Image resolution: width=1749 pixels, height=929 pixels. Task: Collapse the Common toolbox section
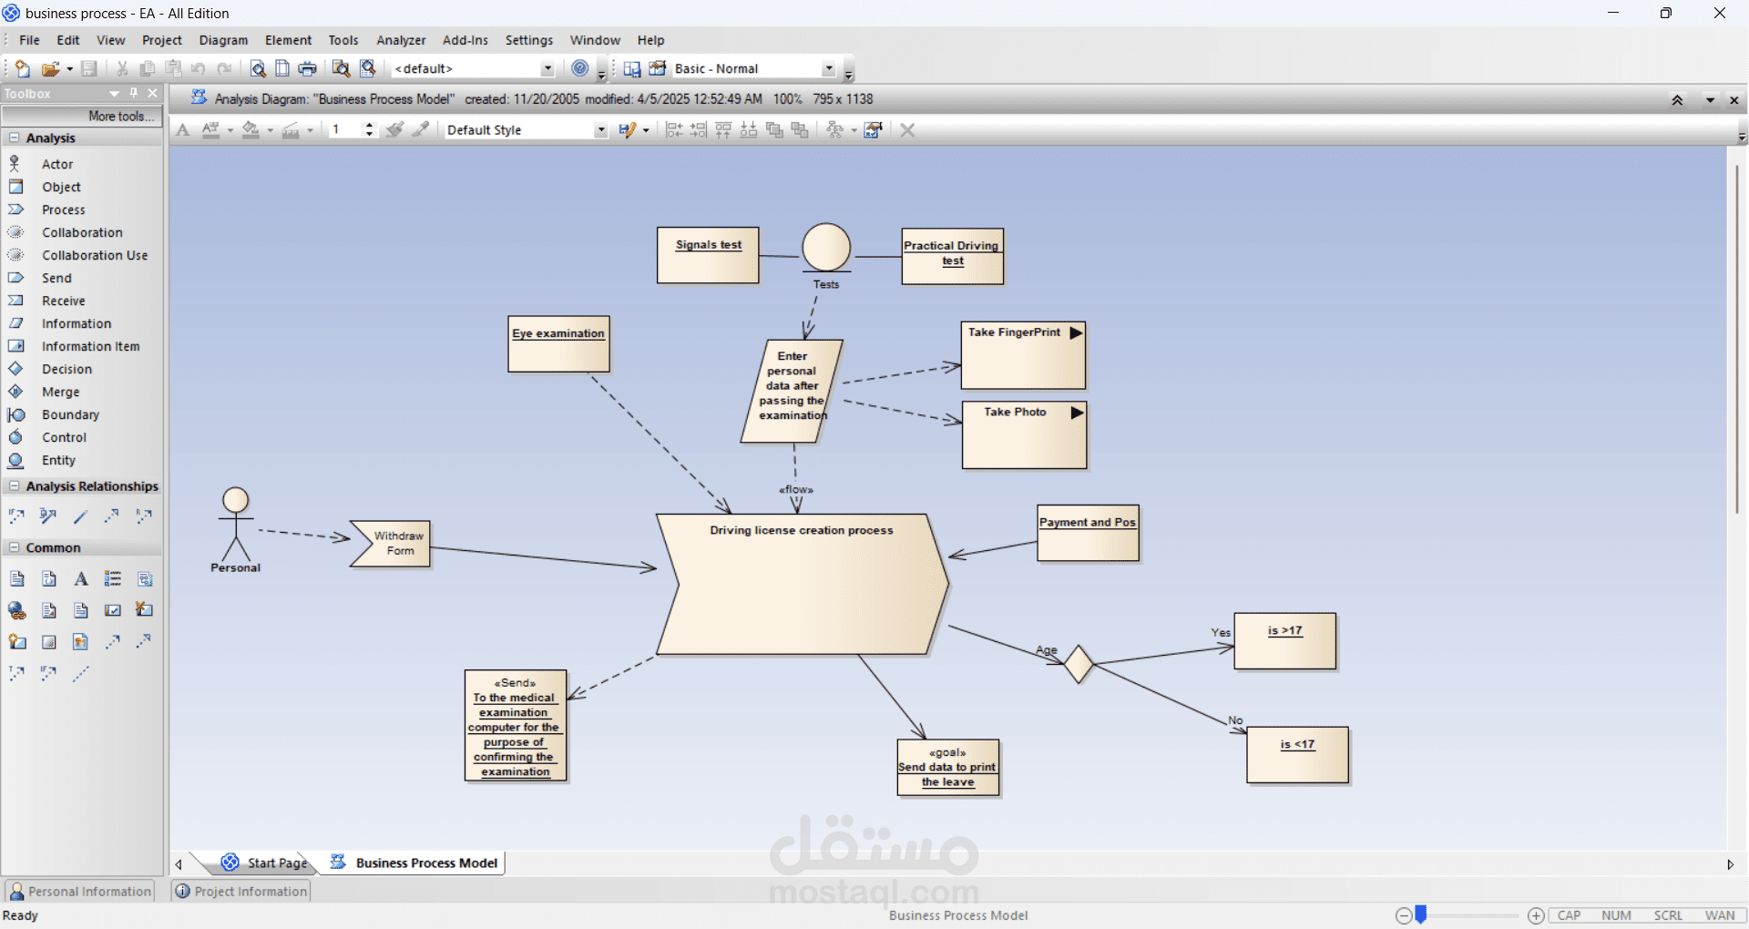pos(15,547)
